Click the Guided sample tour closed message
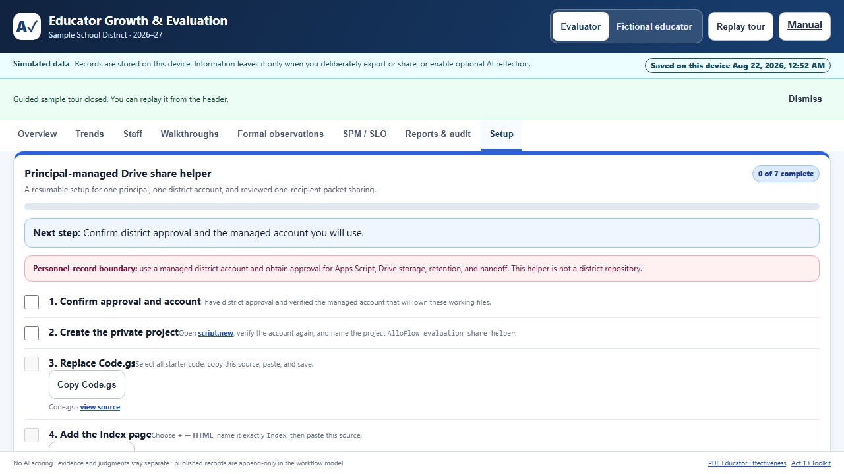The image size is (844, 474). point(121,99)
